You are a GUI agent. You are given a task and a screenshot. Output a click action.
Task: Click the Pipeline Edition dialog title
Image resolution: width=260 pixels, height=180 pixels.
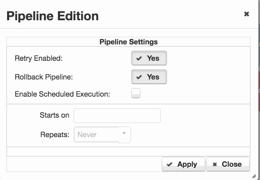53,16
